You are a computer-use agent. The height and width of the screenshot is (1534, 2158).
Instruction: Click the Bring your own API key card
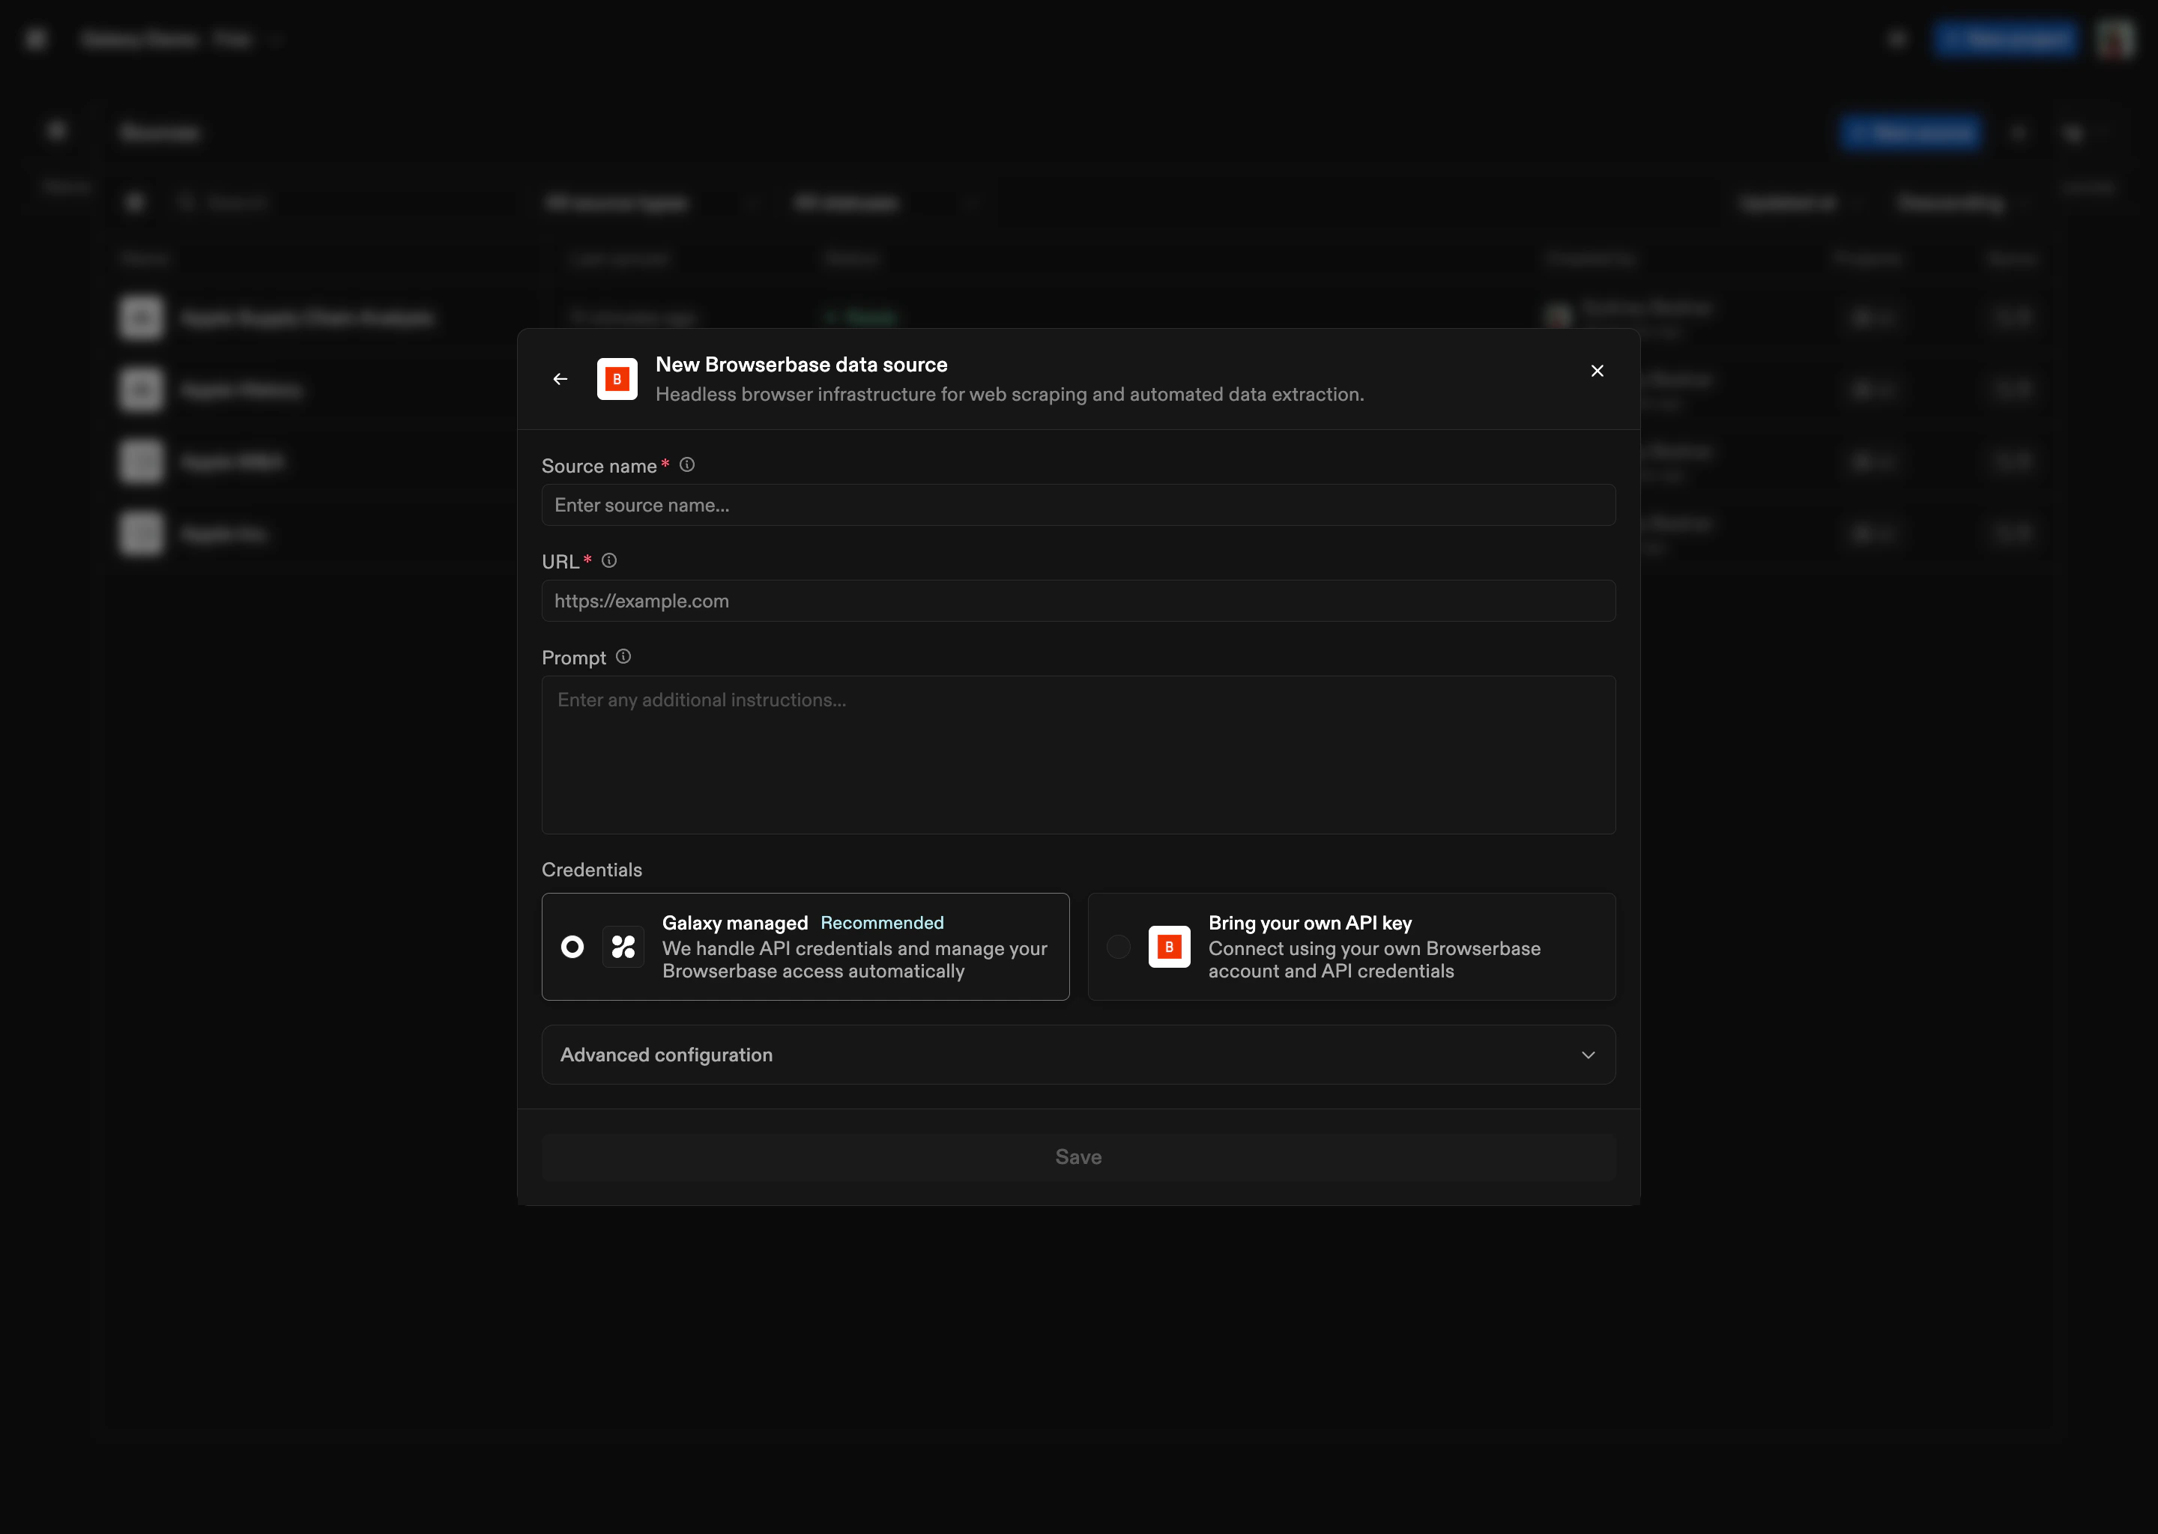tap(1351, 947)
